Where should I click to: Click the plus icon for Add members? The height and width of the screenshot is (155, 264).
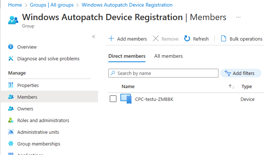point(111,38)
